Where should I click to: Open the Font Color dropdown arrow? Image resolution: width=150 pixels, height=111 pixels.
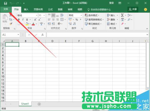(x=36, y=24)
